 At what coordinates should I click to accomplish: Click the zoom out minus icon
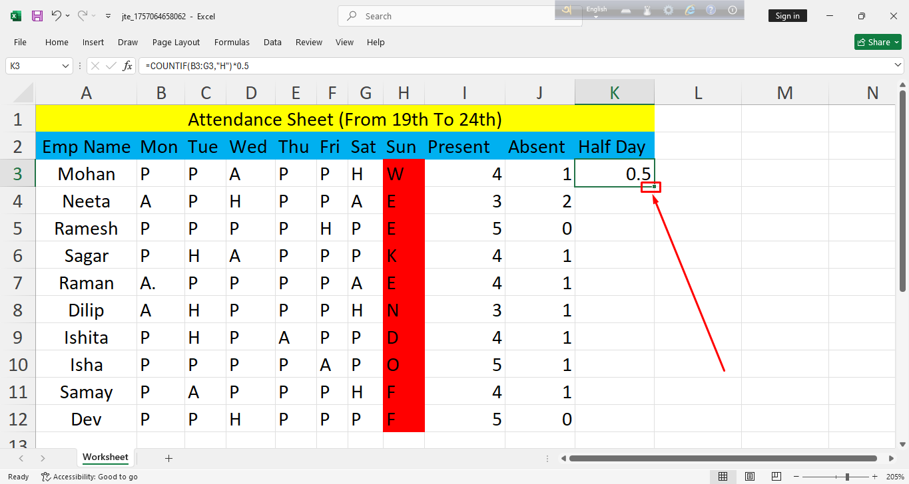pyautogui.click(x=806, y=477)
